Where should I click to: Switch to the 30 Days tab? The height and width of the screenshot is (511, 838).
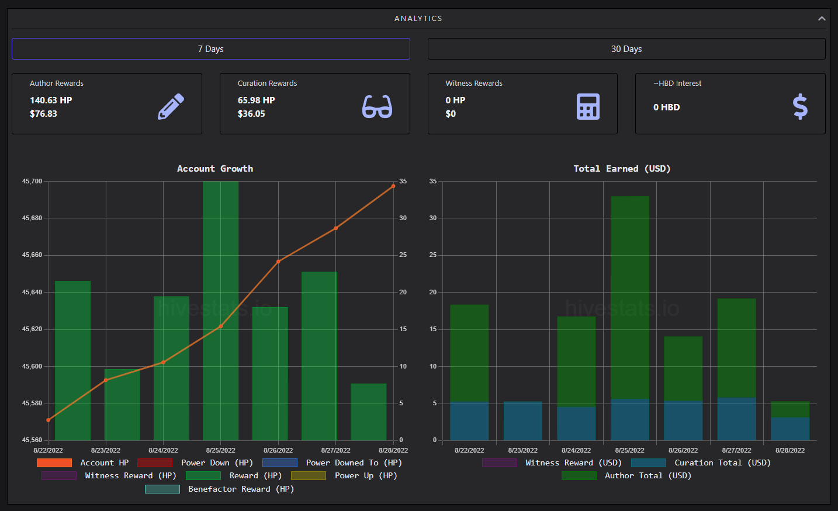point(626,49)
